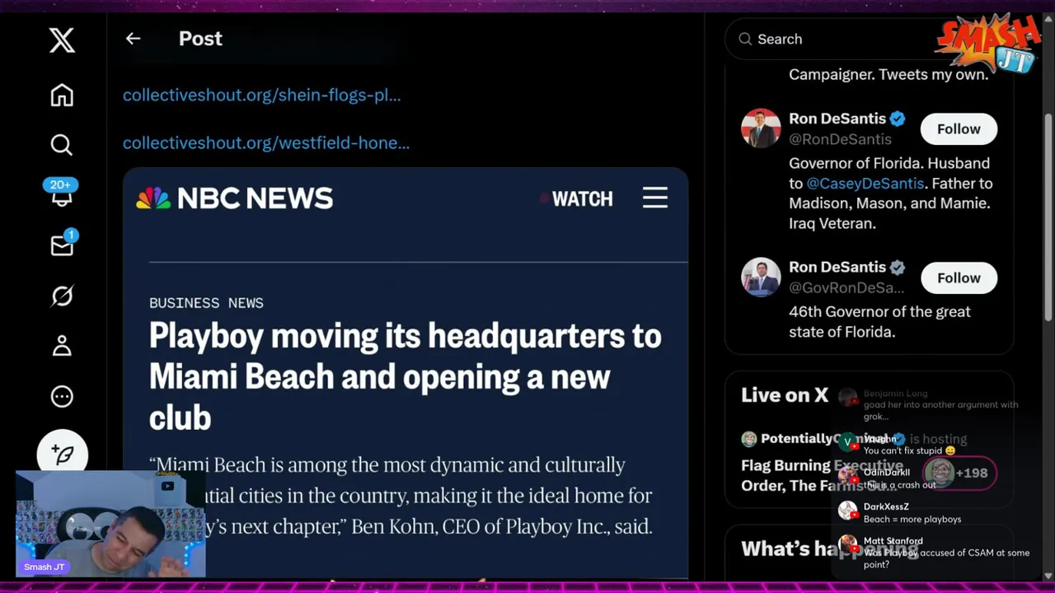This screenshot has height=593, width=1055.
Task: Click the "46th Governor of the great state" bio
Action: click(x=879, y=321)
